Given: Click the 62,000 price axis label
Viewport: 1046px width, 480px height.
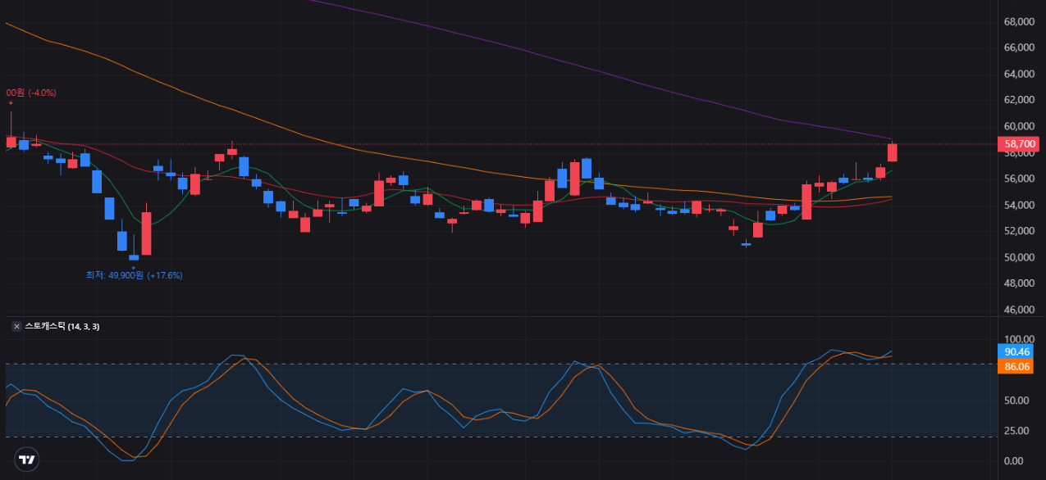Looking at the screenshot, I should [1021, 100].
